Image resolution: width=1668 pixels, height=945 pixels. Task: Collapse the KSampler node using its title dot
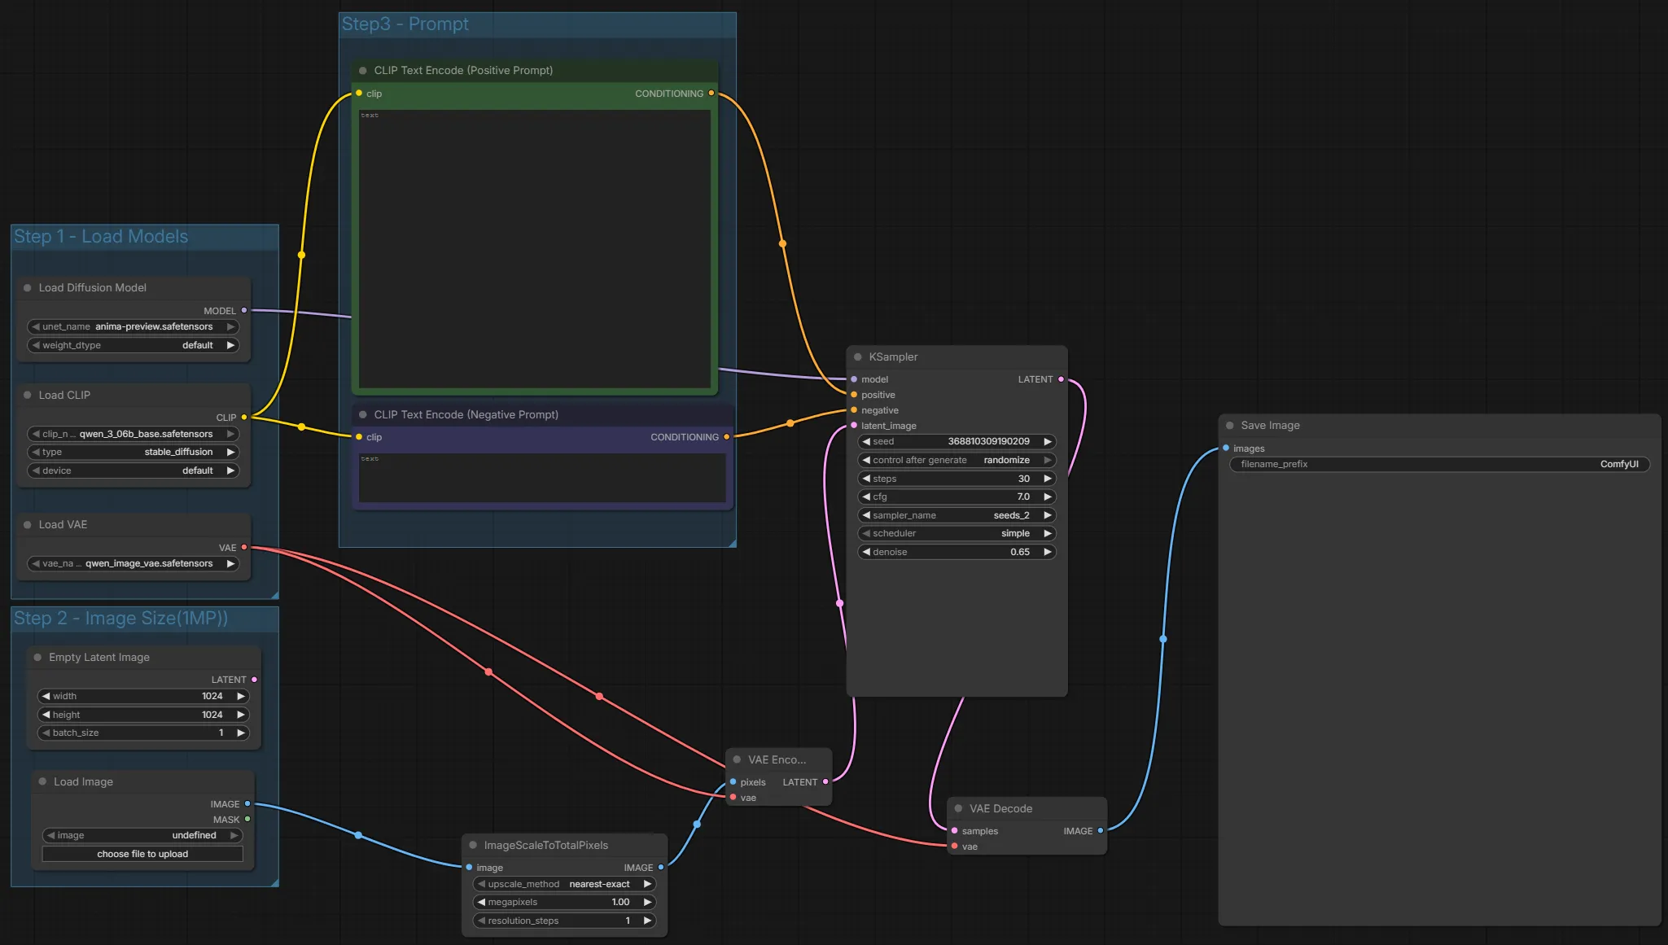[x=858, y=357]
